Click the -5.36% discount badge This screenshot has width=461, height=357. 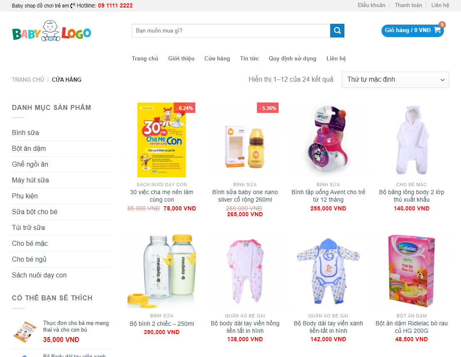[267, 108]
